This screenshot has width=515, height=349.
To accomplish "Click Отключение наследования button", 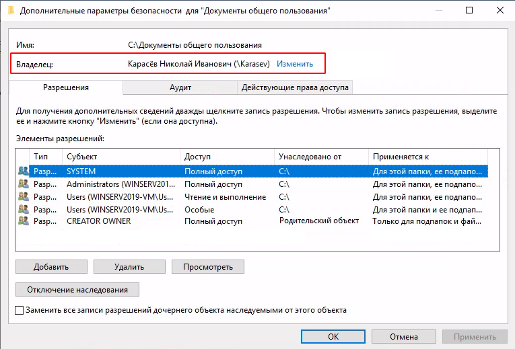I will [x=77, y=289].
